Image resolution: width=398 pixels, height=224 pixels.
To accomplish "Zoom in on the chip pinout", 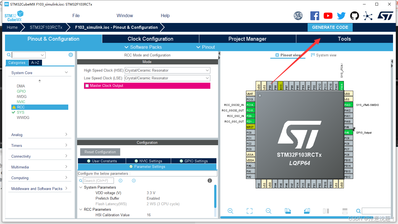I will 230,211.
